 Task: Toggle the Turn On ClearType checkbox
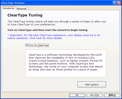[27, 45]
